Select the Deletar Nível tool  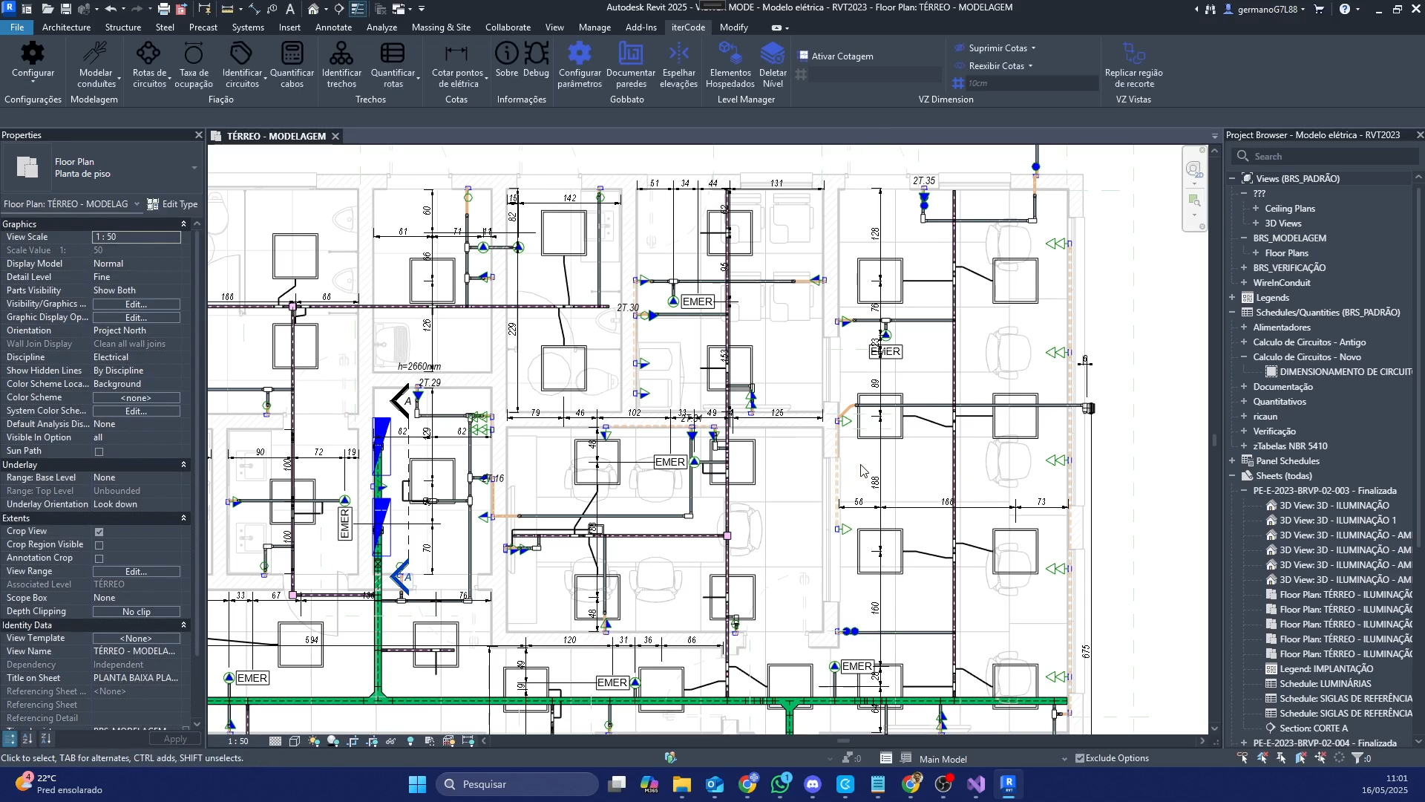[773, 54]
